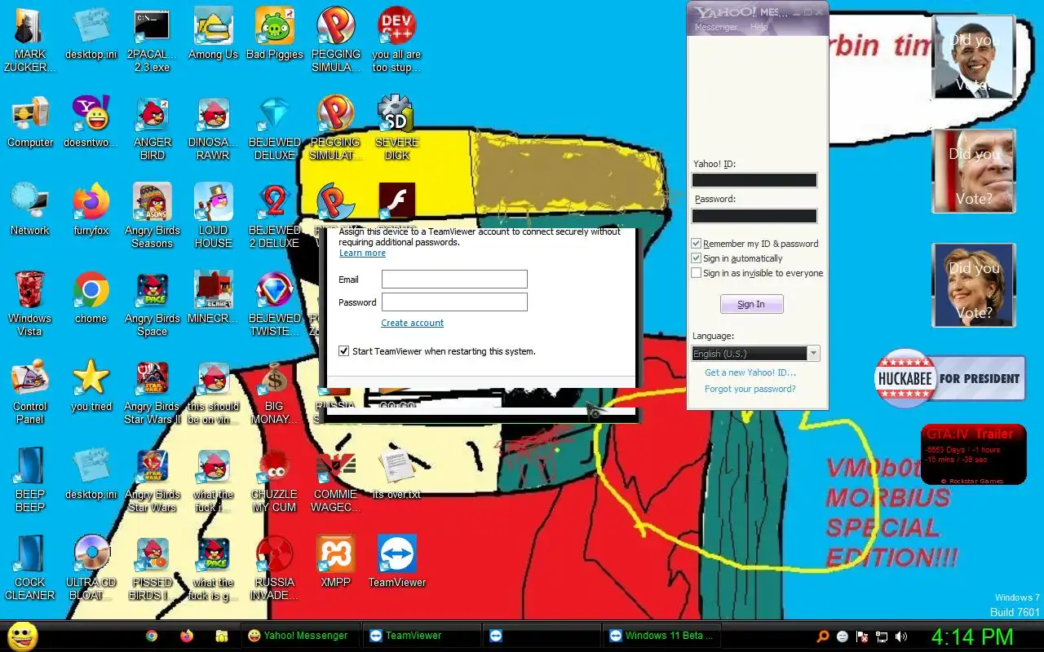Click 'Forgot your password?' link
Image resolution: width=1044 pixels, height=652 pixels.
tap(750, 389)
